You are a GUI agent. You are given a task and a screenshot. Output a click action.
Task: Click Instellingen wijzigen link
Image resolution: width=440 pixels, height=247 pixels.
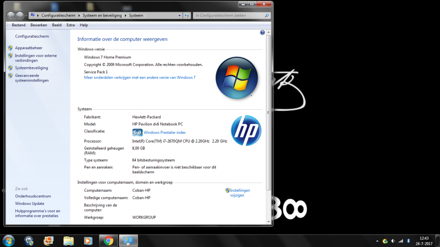click(240, 193)
